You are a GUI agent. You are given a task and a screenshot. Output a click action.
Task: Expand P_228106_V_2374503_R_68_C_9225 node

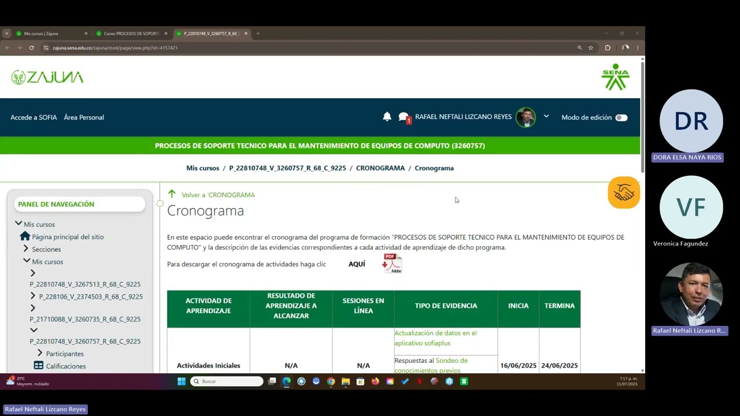tap(33, 296)
